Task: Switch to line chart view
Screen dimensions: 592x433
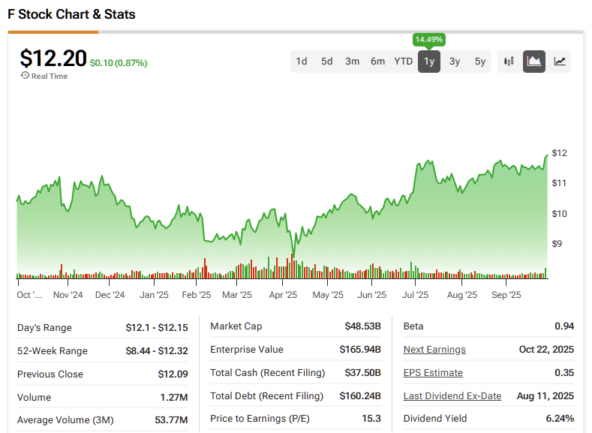Action: 560,62
